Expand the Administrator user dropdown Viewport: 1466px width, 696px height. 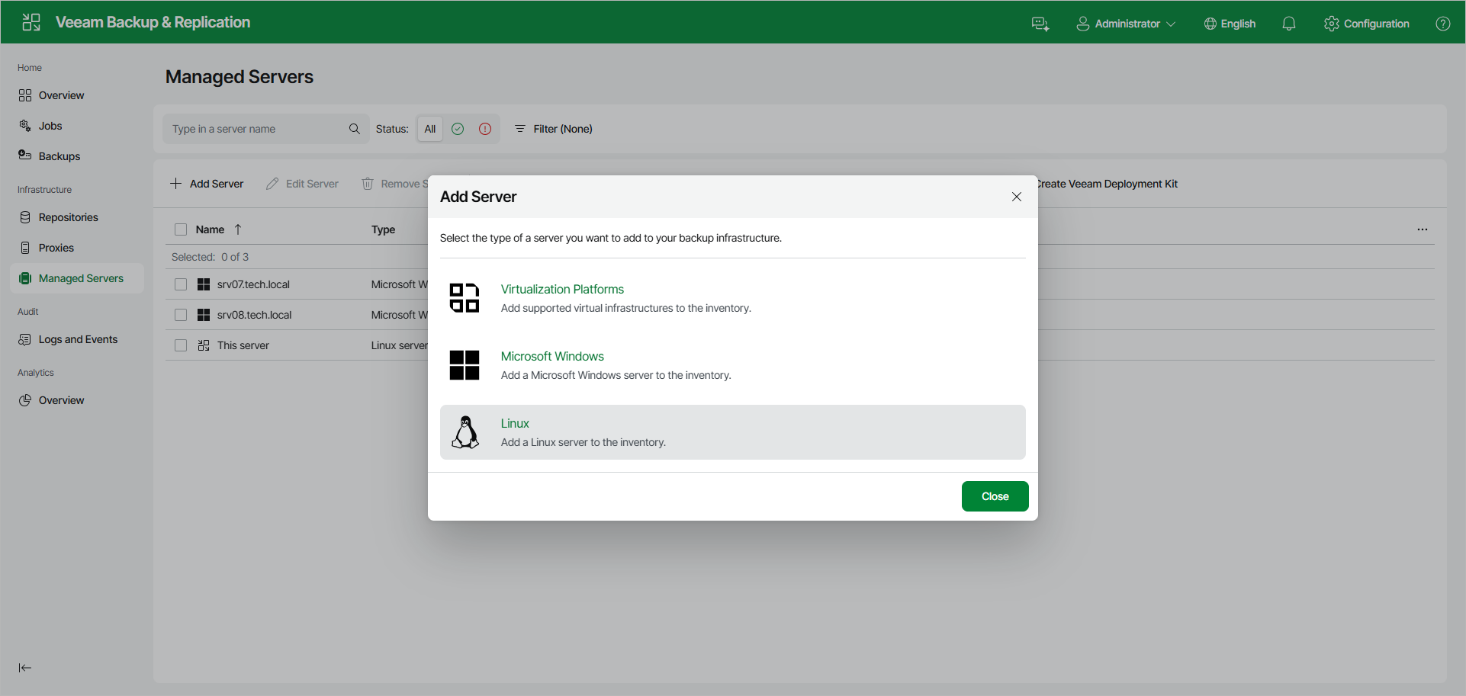[x=1126, y=24]
